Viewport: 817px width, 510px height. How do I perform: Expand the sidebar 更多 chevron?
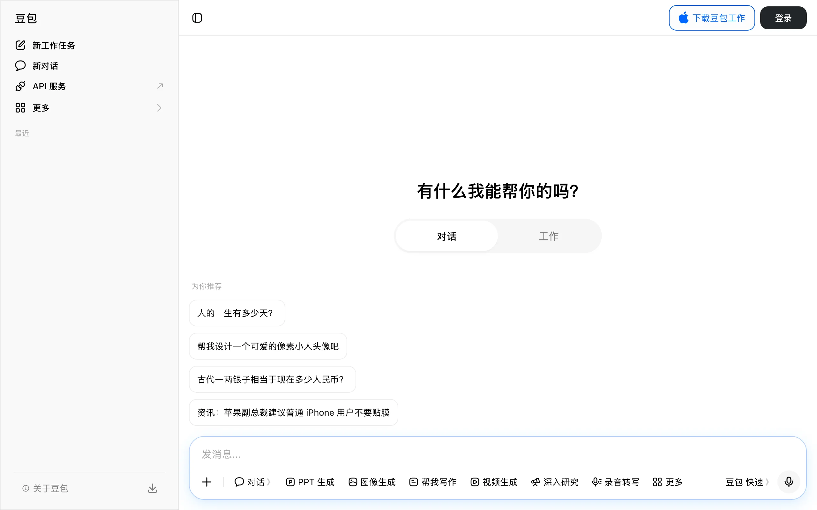click(159, 108)
